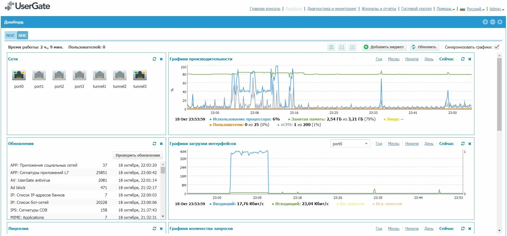Click the tunnel3 interface icon
Image resolution: width=507 pixels, height=236 pixels.
(140, 75)
